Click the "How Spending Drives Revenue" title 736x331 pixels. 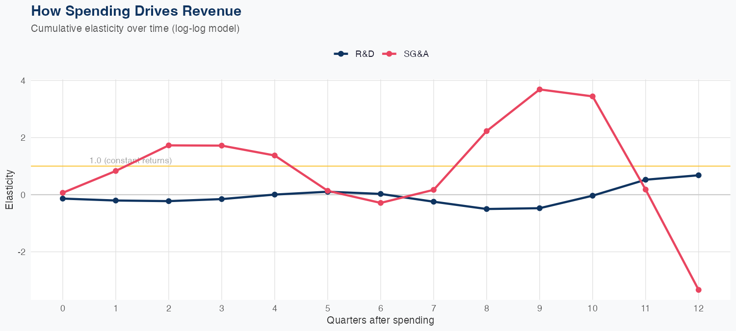coord(136,11)
